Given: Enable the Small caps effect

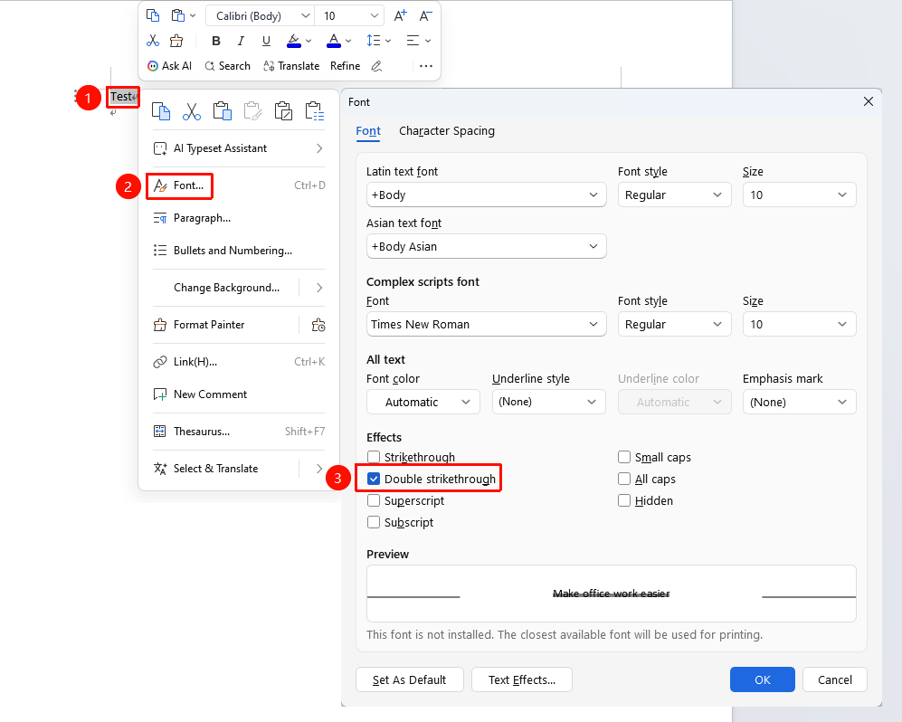Looking at the screenshot, I should click(x=624, y=458).
